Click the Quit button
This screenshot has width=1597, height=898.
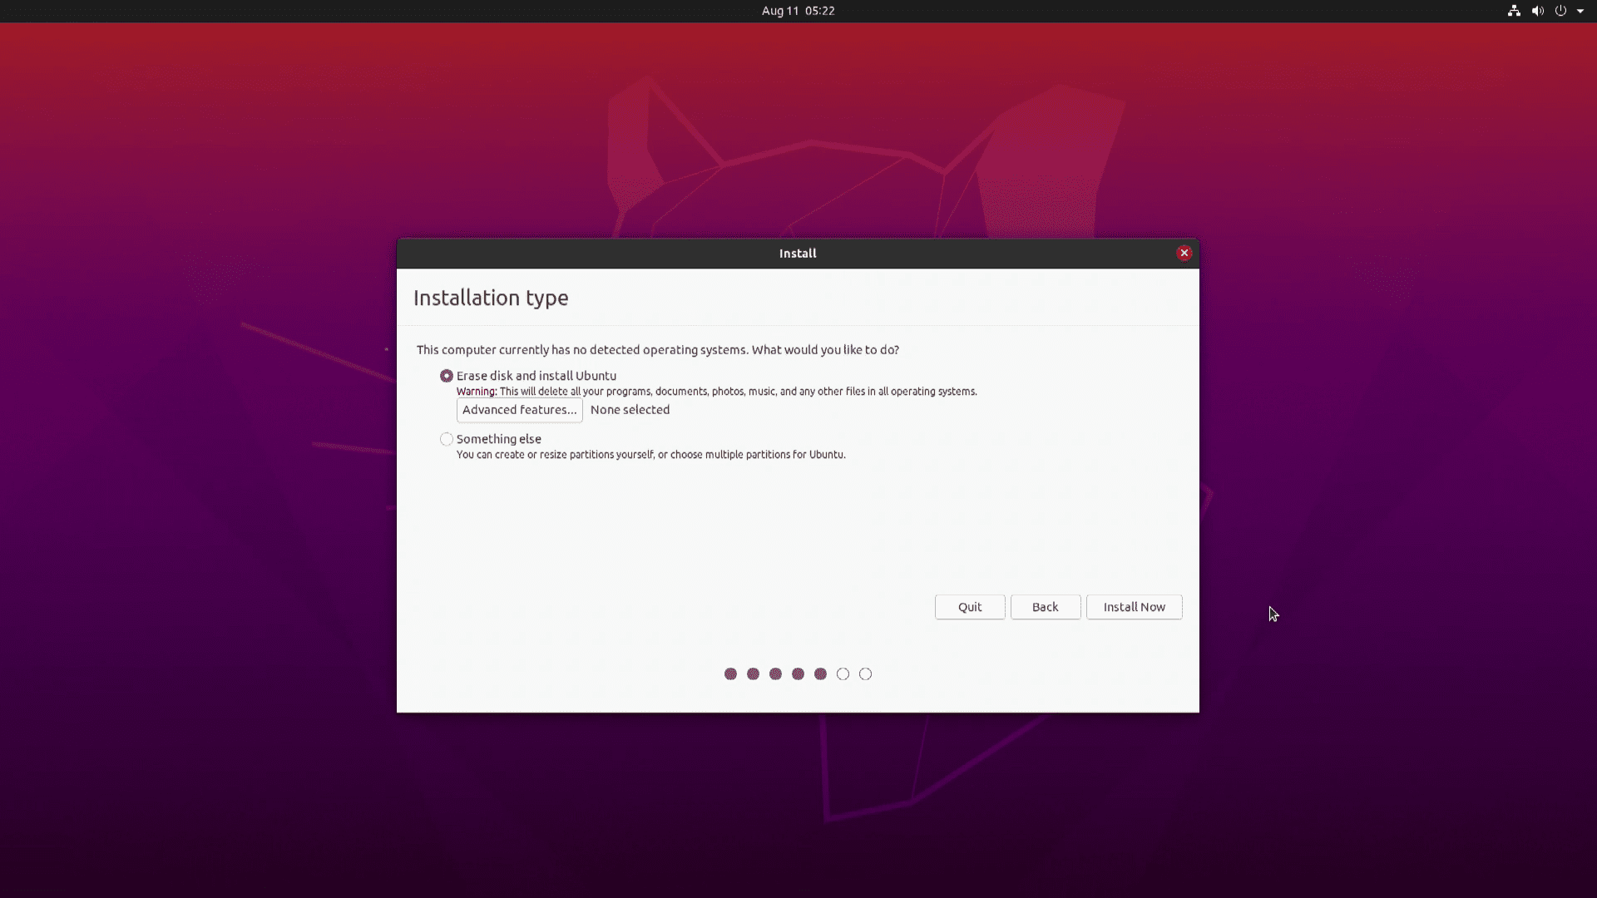coord(970,606)
